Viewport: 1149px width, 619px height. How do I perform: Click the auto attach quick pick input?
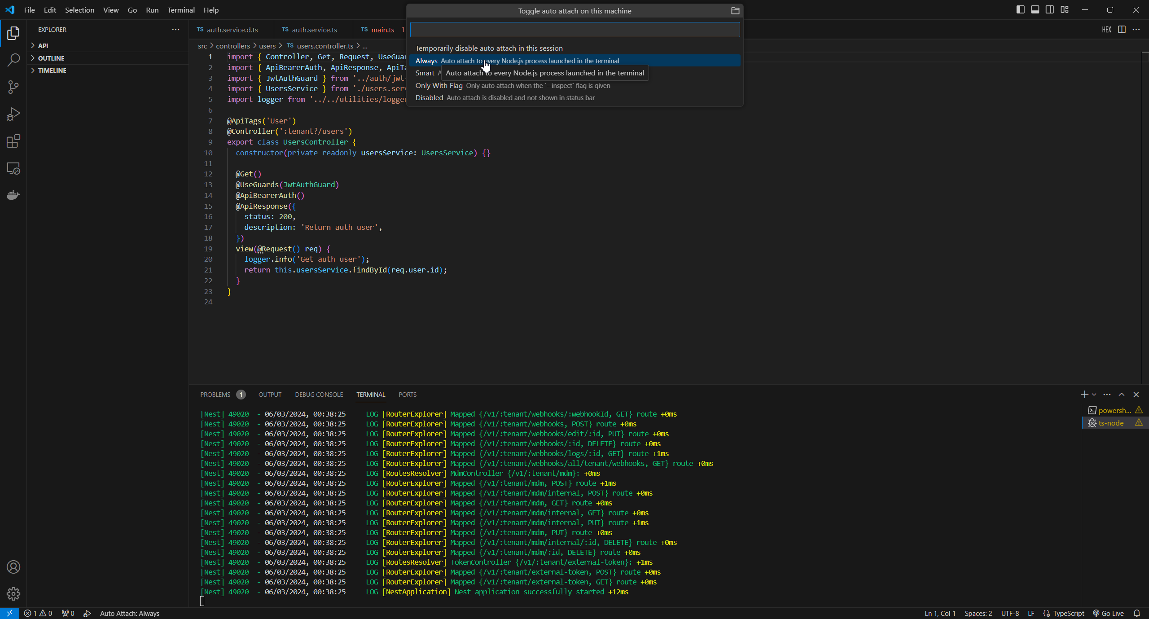click(x=574, y=30)
